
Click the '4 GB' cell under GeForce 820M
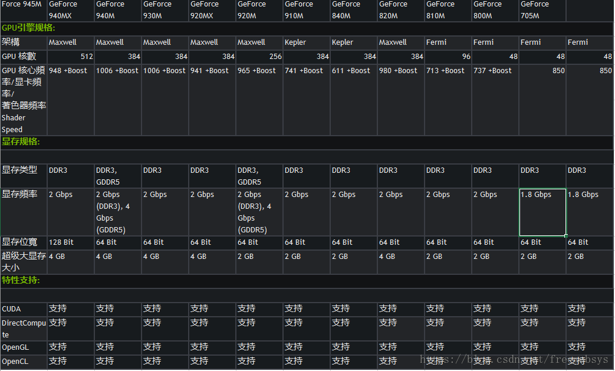[401, 261]
